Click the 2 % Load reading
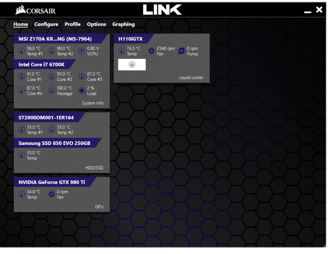Image resolution: width=334 pixels, height=254 pixels. tap(91, 91)
